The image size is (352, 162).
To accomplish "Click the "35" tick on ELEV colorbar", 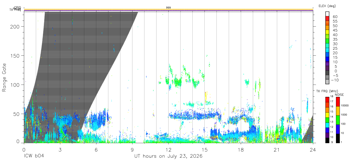I will point(335,39).
